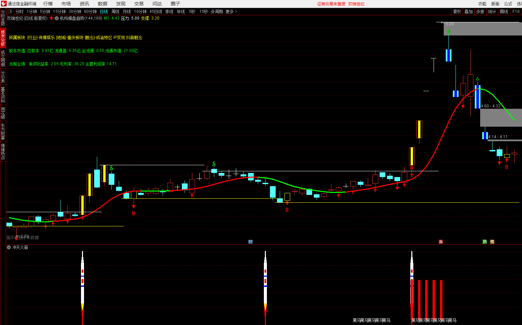Click the 5.89 high price label

click(449, 24)
